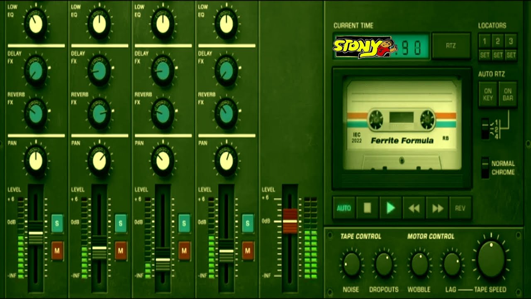531x299 pixels.
Task: Toggle Auto RTZ ON KEY
Action: [x=488, y=94]
